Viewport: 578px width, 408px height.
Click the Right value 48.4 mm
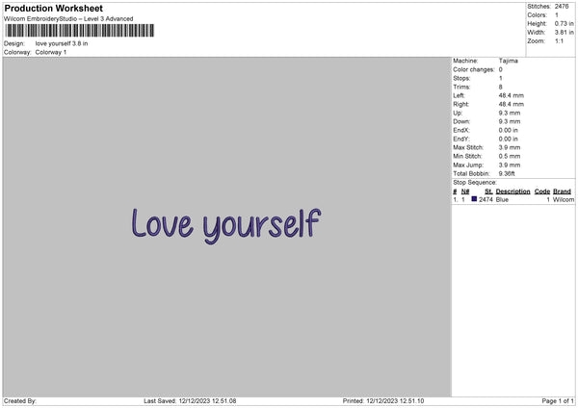pos(512,104)
